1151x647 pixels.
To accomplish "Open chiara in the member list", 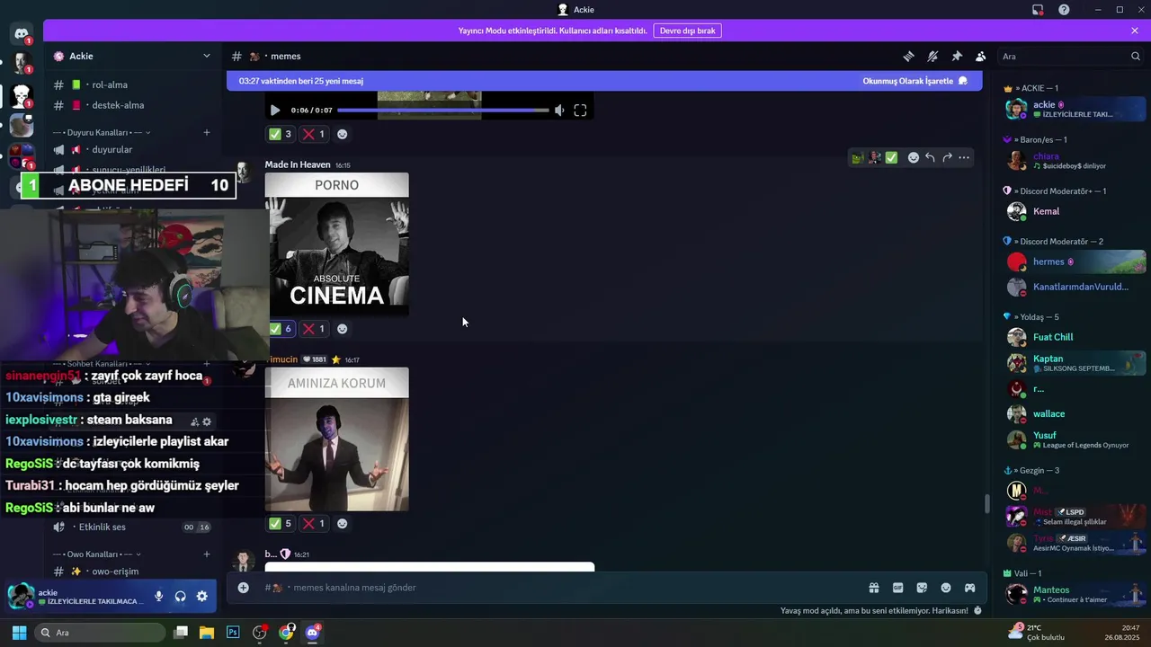I will 1074,161.
